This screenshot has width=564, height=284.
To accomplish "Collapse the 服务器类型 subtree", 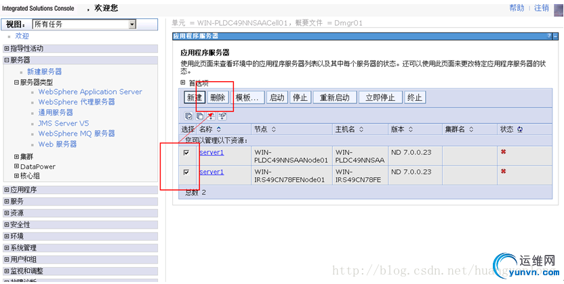I will [16, 82].
